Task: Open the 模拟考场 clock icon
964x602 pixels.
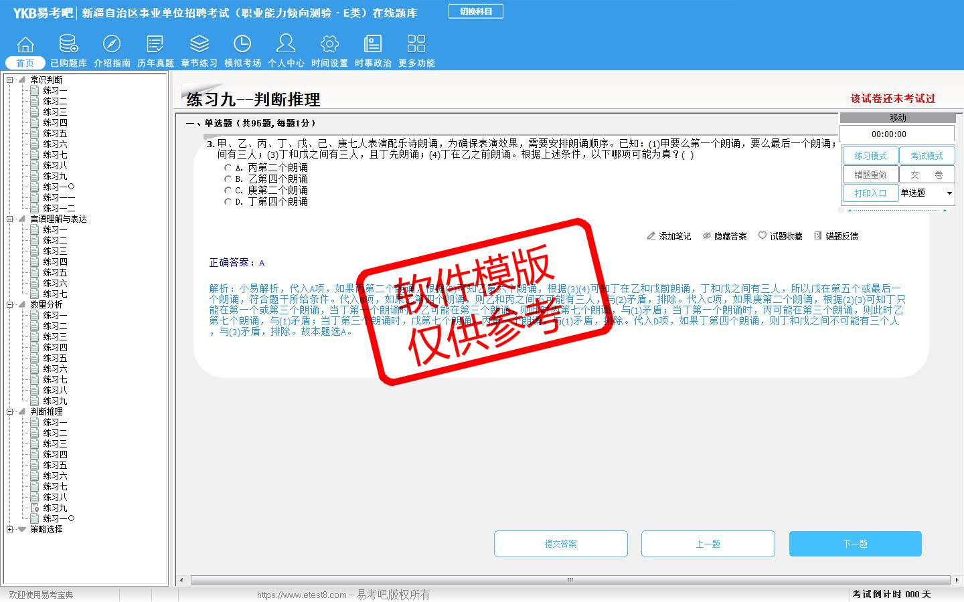Action: coord(242,45)
